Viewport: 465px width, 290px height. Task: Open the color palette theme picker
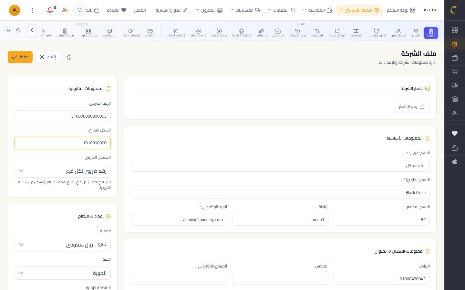[18, 30]
